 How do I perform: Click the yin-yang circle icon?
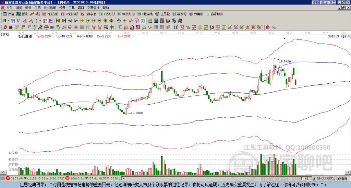pos(267,27)
